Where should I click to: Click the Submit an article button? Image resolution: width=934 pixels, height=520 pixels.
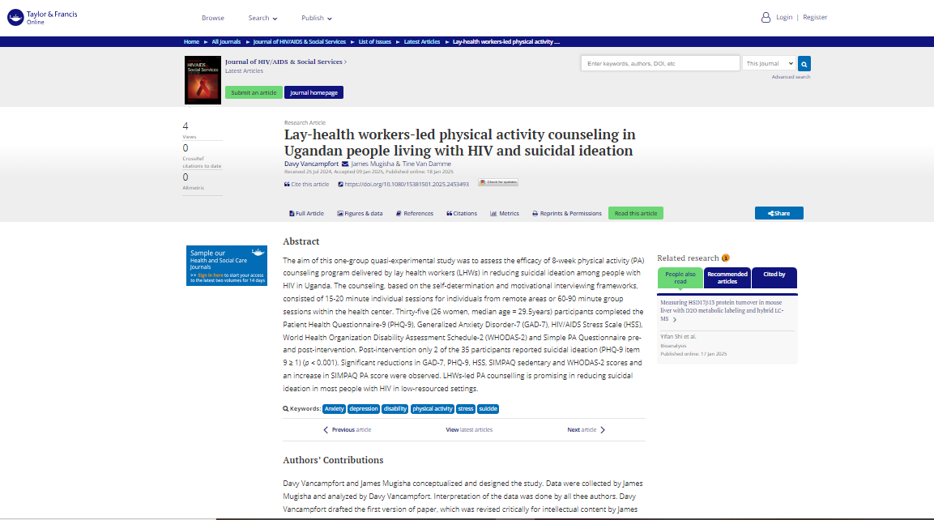tap(254, 92)
